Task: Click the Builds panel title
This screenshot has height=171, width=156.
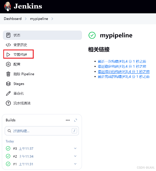Action: 11,120
